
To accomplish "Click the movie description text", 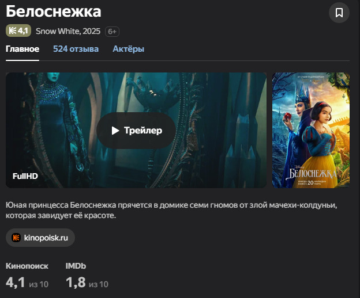I will tap(171, 210).
